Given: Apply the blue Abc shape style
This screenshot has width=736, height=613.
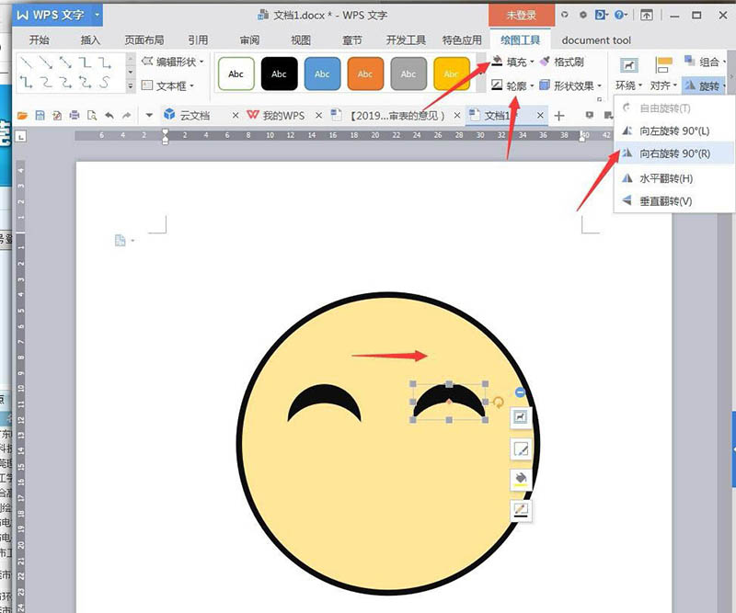Looking at the screenshot, I should coord(322,74).
